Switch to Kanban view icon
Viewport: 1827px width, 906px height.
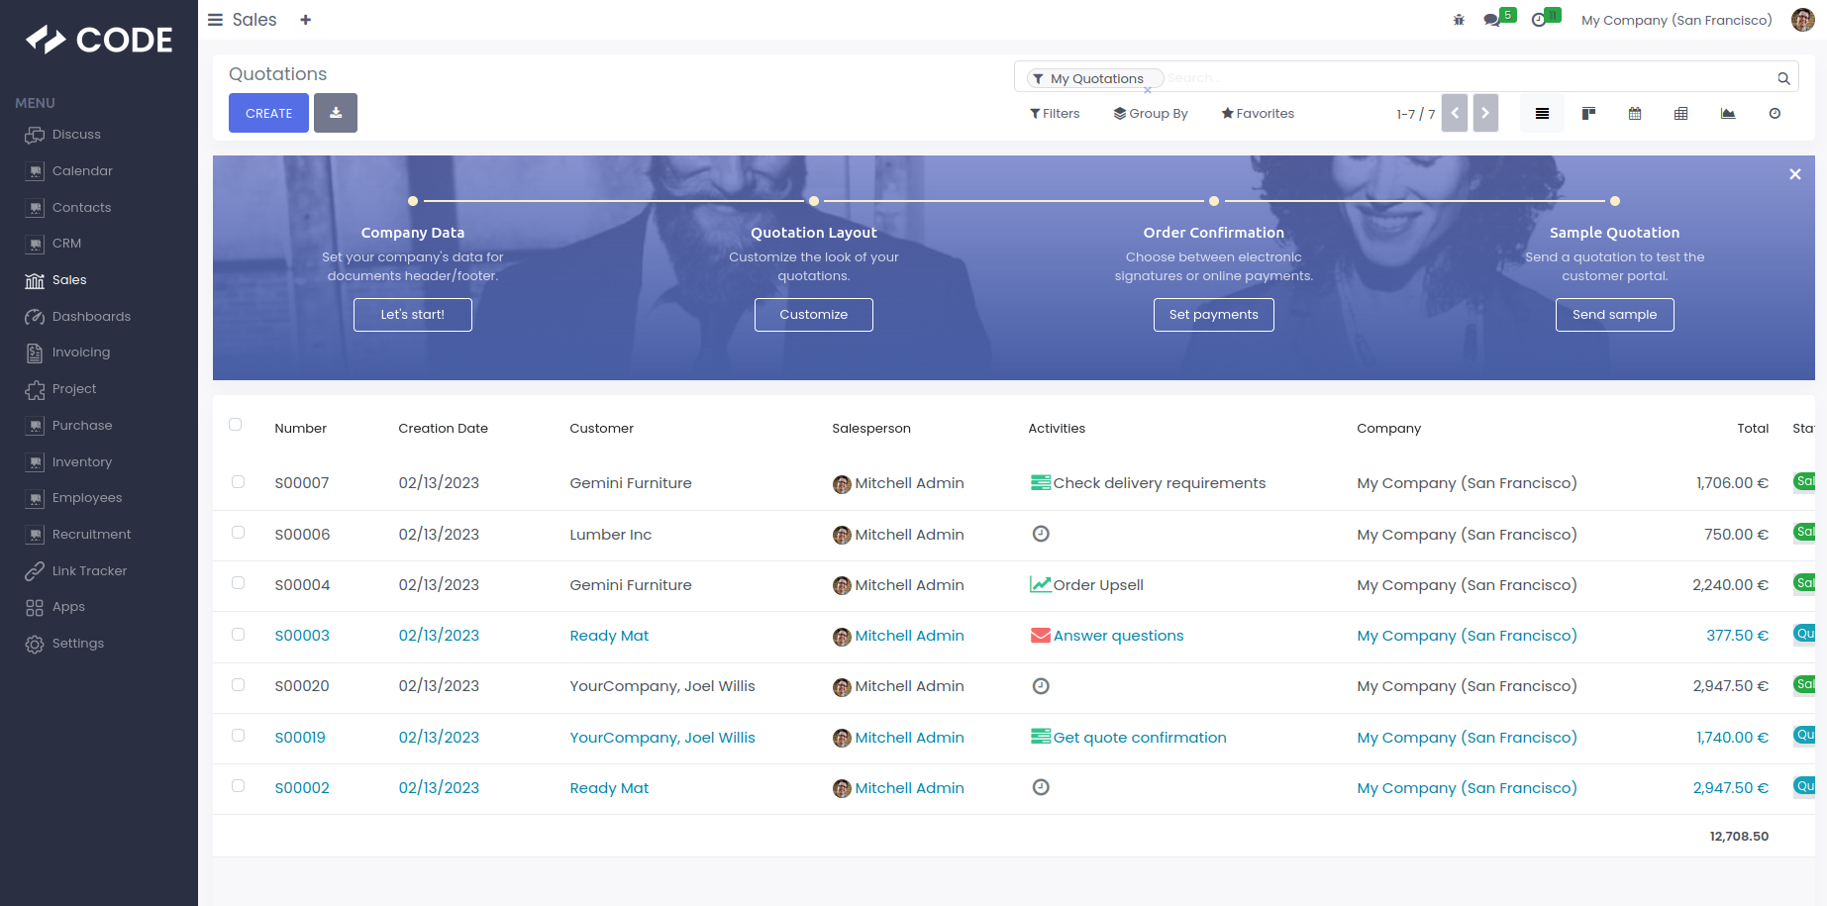point(1588,114)
